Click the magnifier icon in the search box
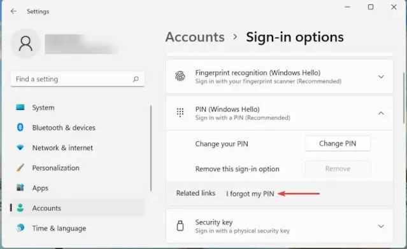Image resolution: width=407 pixels, height=249 pixels. click(136, 79)
